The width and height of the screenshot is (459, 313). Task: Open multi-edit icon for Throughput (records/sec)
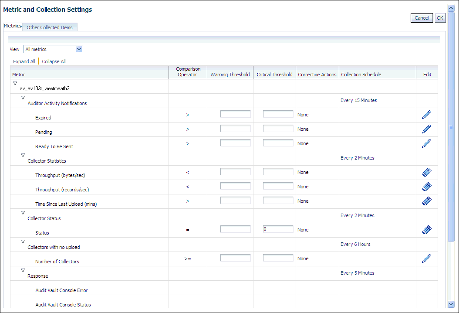(x=427, y=187)
